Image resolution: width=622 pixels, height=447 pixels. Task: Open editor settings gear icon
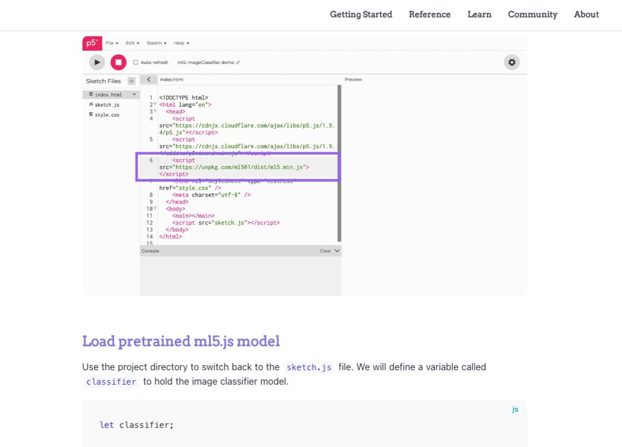pos(512,62)
